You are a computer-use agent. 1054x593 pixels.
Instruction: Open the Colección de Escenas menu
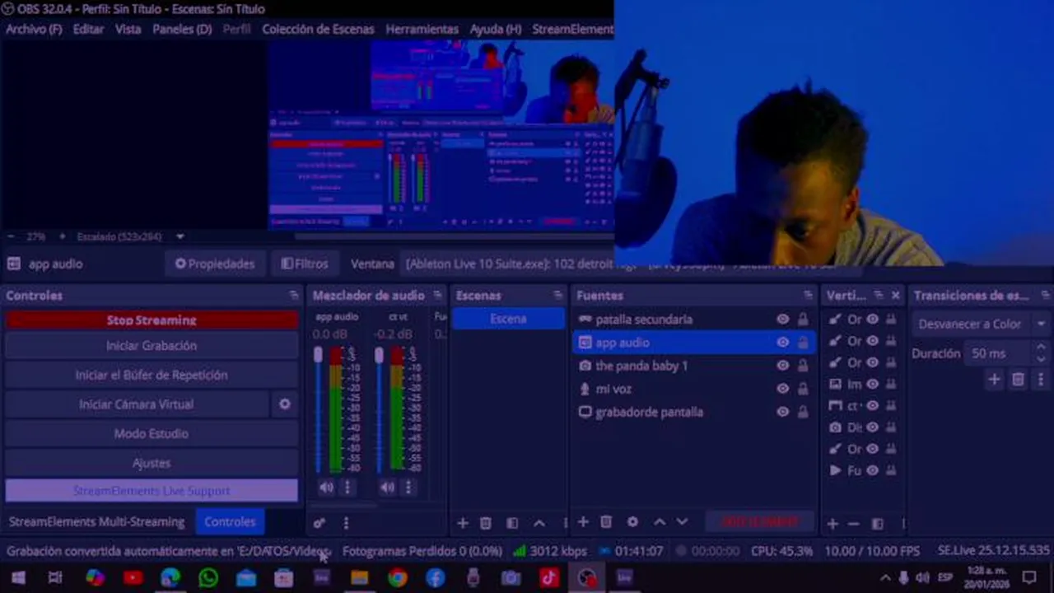tap(318, 29)
